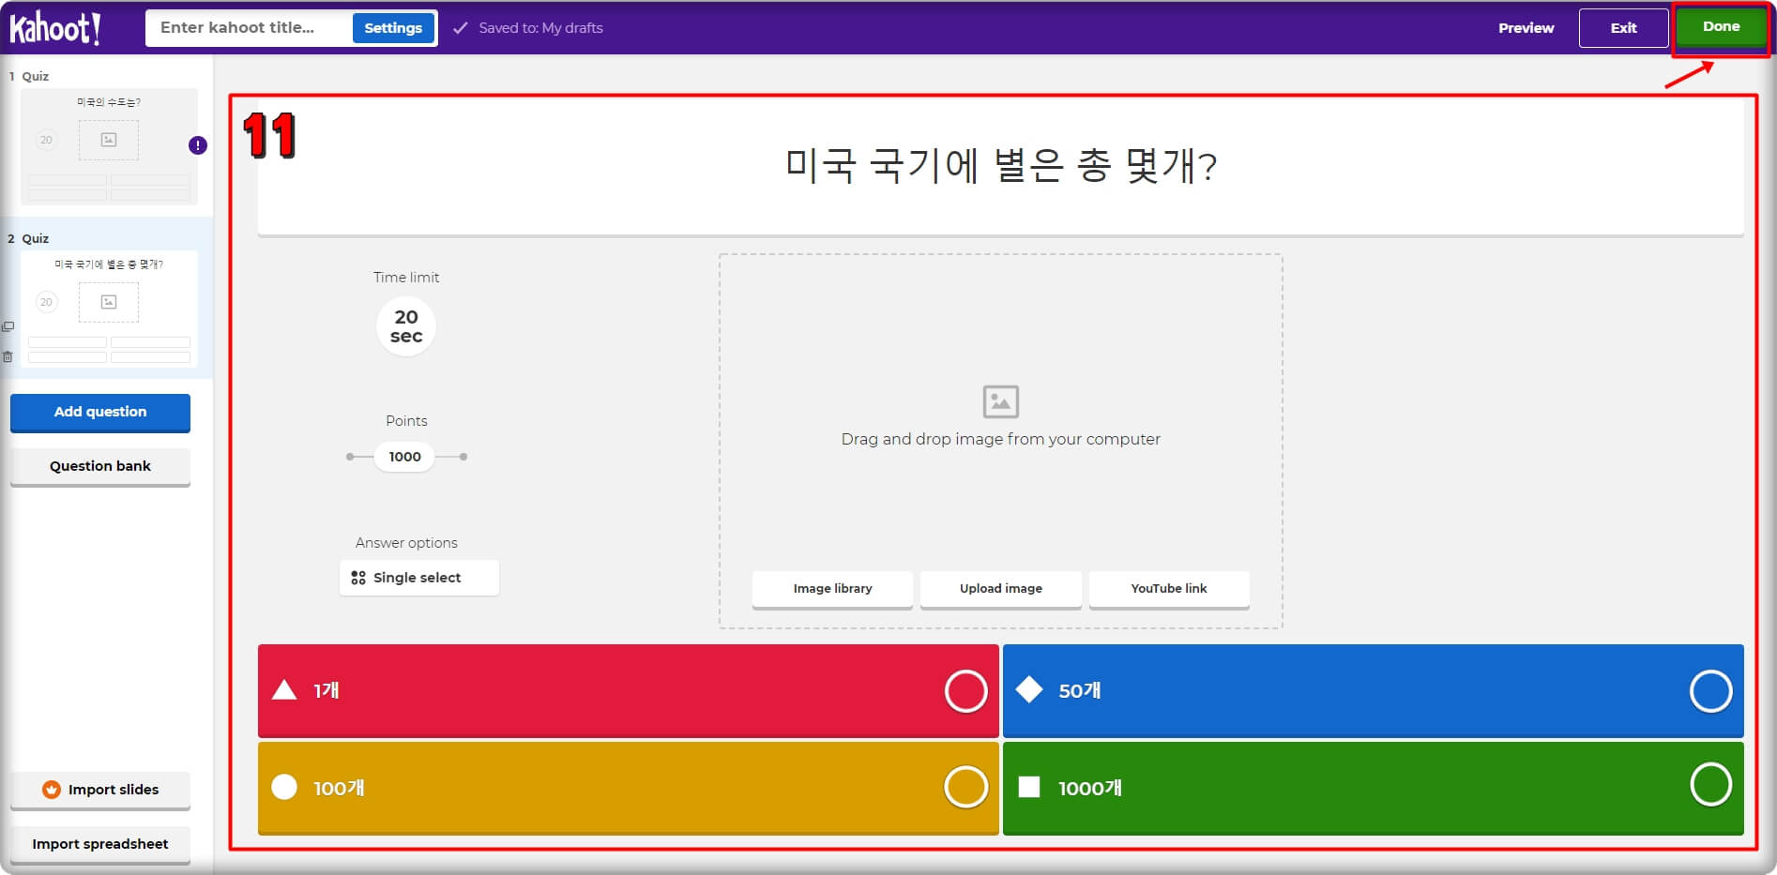1777x875 pixels.
Task: Open Settings next to the title field
Action: [x=393, y=28]
